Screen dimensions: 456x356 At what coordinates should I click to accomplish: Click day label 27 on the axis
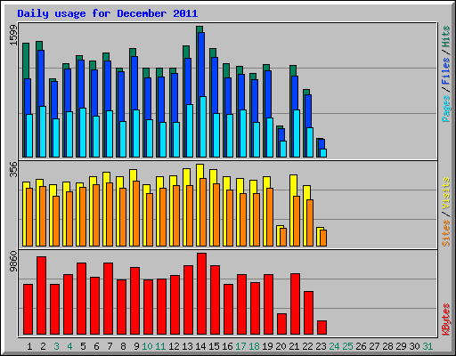(374, 346)
